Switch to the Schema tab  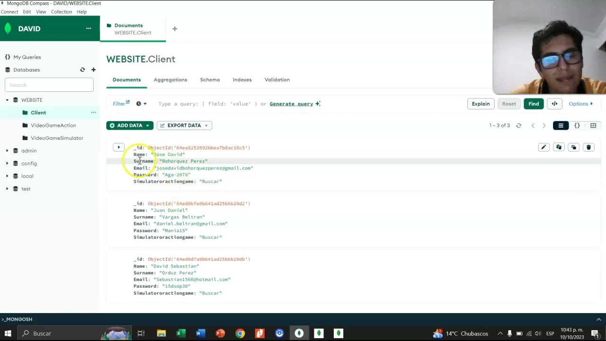tap(210, 80)
